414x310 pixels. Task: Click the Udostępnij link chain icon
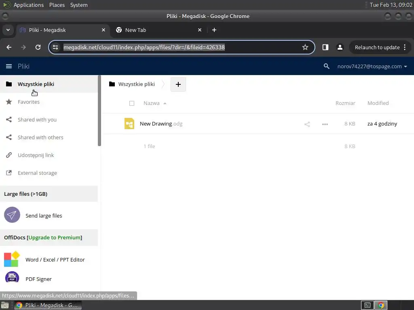coord(9,155)
